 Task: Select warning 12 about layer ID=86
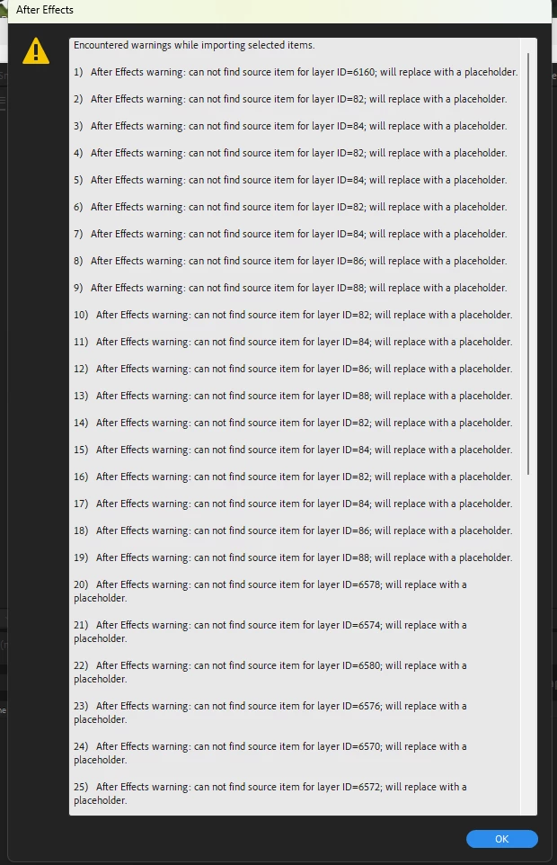coord(293,370)
